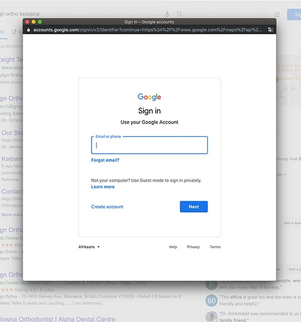Image resolution: width=301 pixels, height=322 pixels.
Task: Open the Afrikaans language dropdown
Action: tap(89, 247)
